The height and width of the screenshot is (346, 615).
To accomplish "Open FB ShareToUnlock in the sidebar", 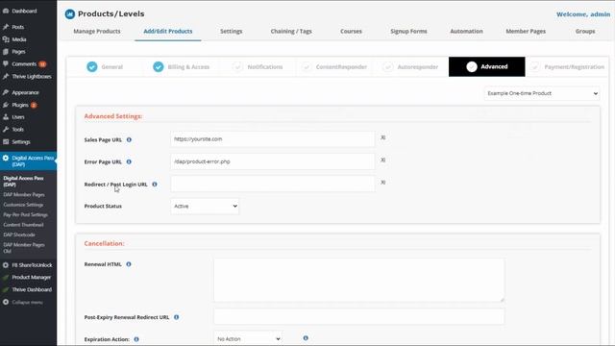I will click(x=32, y=265).
